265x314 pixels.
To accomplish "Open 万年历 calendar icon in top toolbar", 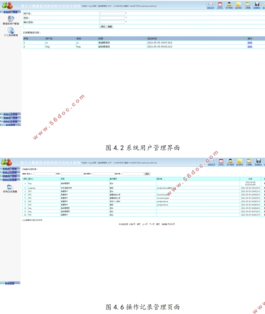I will [221, 5].
